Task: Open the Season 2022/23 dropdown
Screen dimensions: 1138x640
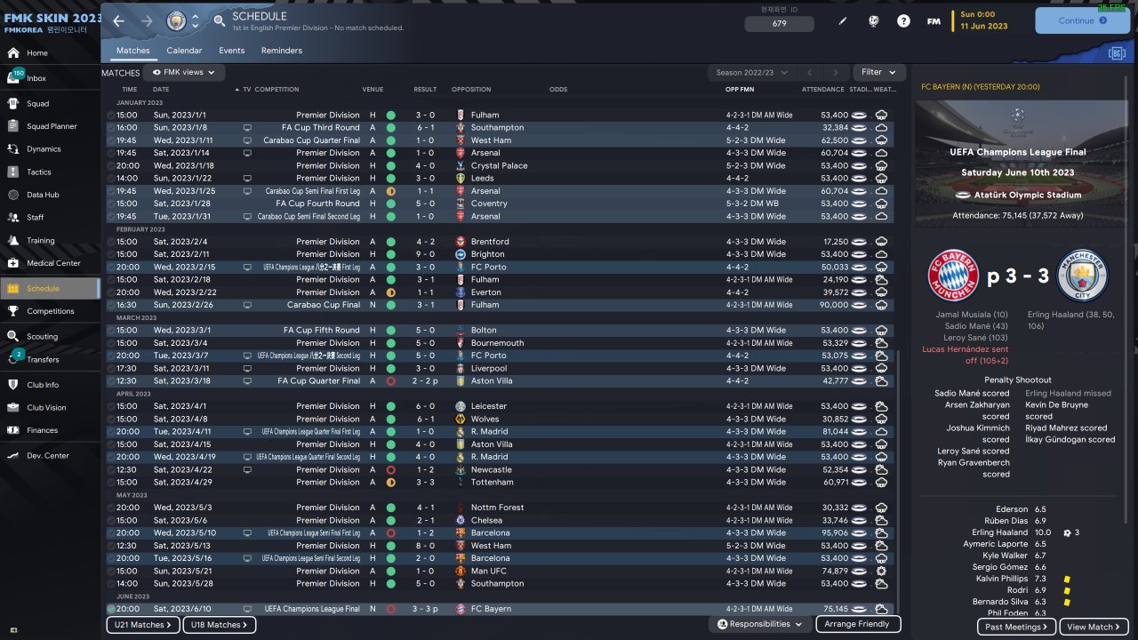Action: point(751,73)
